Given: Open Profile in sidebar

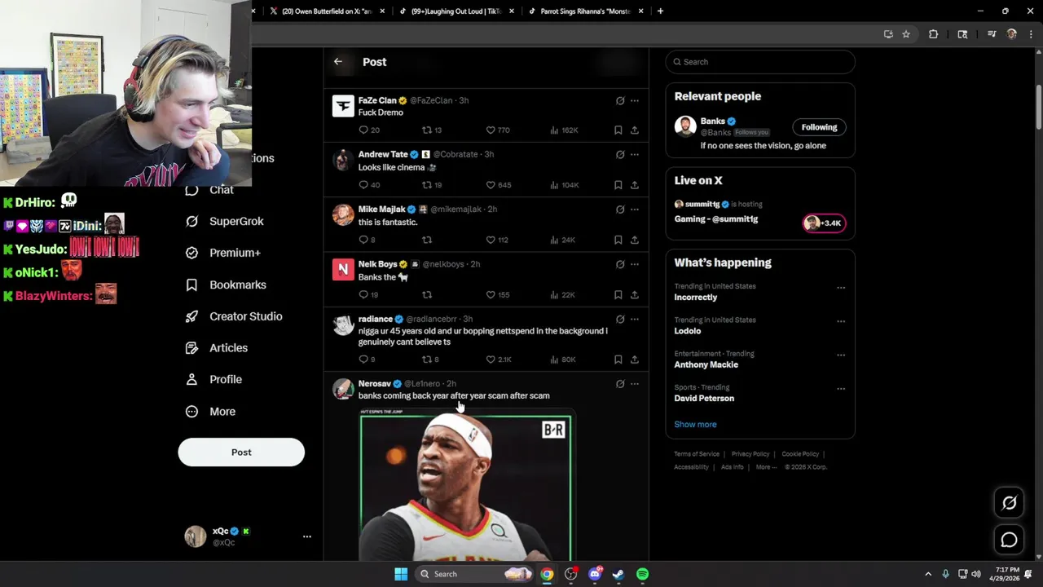Looking at the screenshot, I should [213, 379].
